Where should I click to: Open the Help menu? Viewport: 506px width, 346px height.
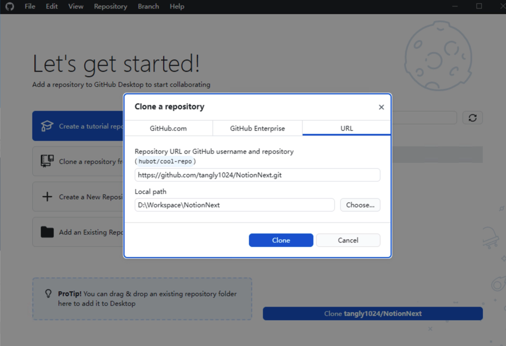pyautogui.click(x=177, y=6)
